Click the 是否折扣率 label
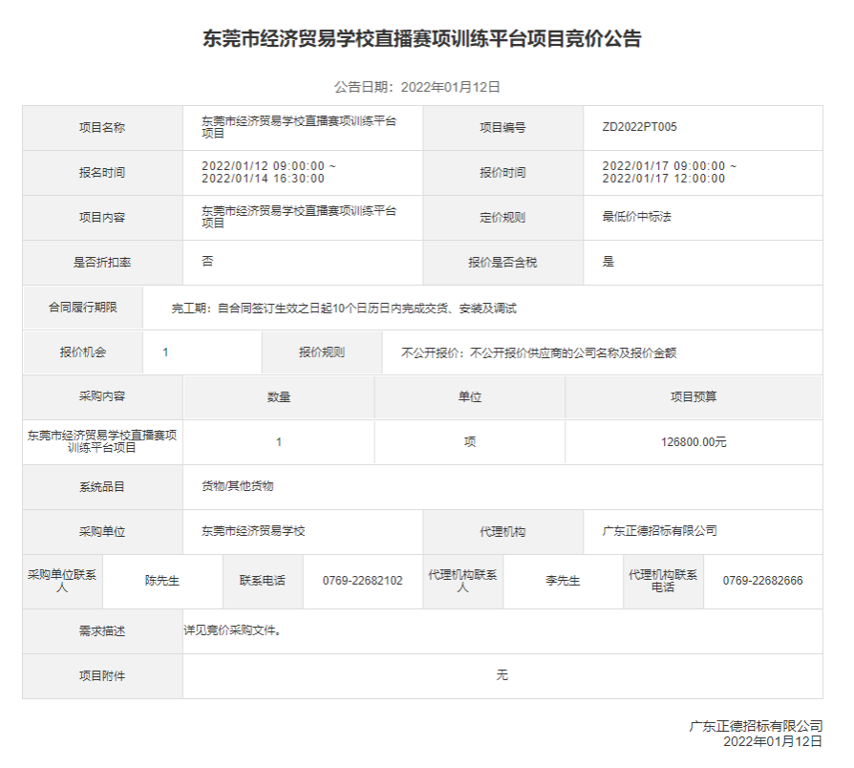The image size is (854, 768). click(x=102, y=263)
